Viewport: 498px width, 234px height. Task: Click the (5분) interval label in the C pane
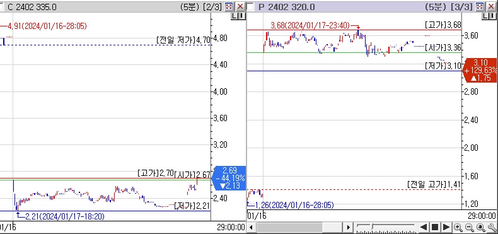tap(189, 7)
